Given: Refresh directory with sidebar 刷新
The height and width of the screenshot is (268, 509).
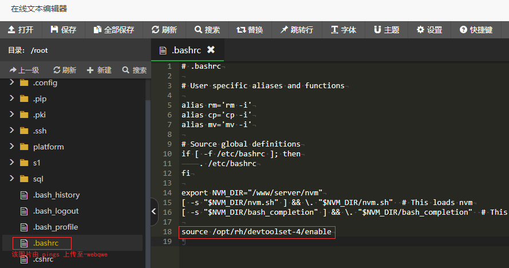Looking at the screenshot, I should [65, 70].
